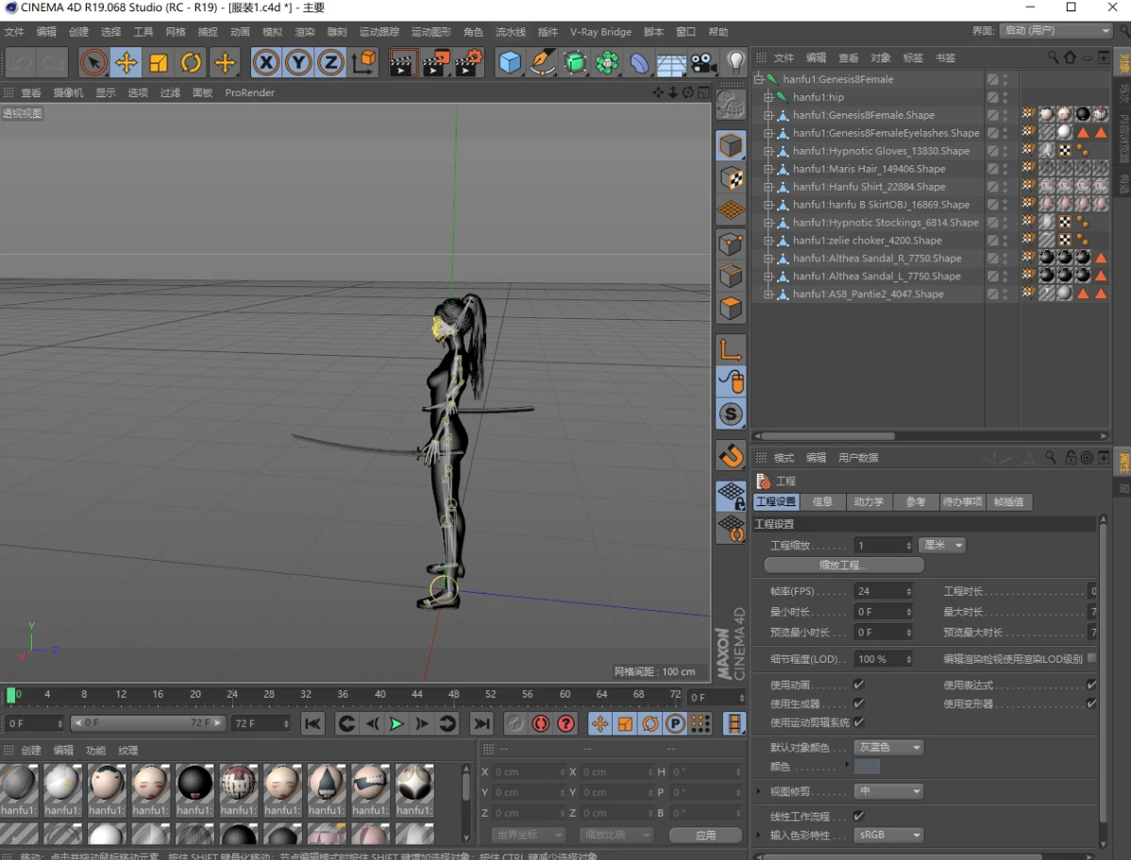Click 应用 apply button
This screenshot has height=860, width=1131.
[x=705, y=835]
